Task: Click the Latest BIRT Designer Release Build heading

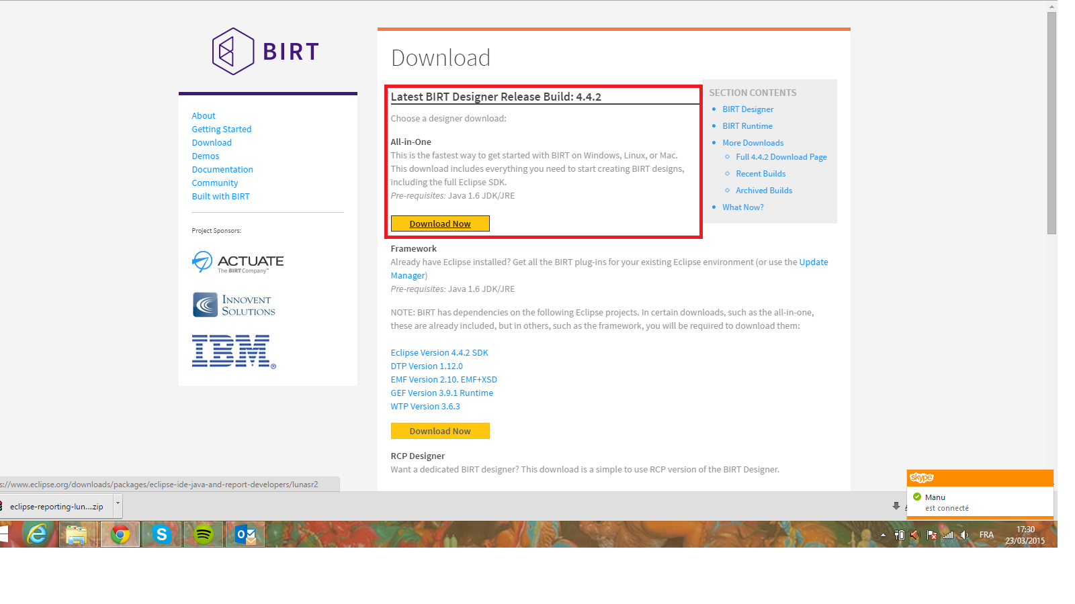Action: (496, 97)
